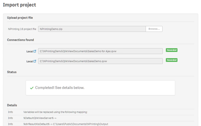This screenshot has width=201, height=126.
Task: Click the Status section header
Action: coord(12,72)
